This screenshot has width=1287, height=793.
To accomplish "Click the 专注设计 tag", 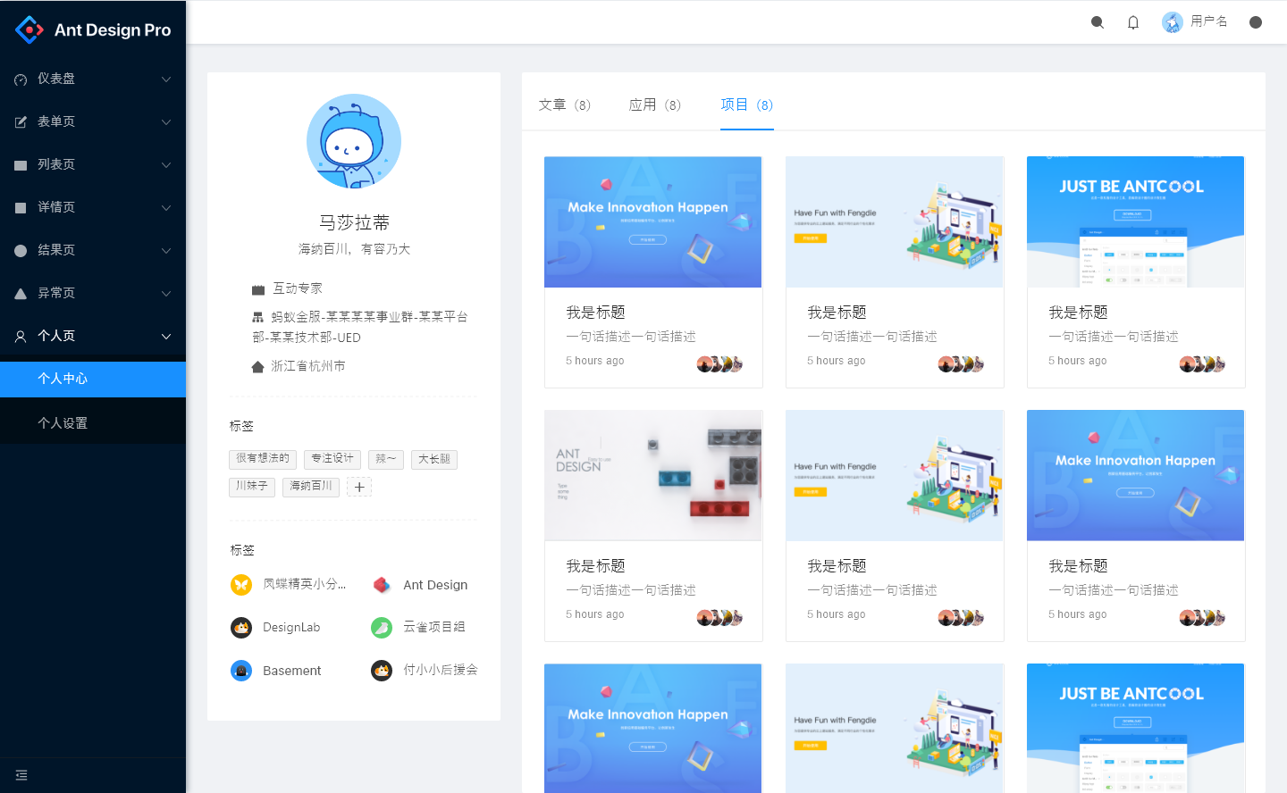I will 332,459.
